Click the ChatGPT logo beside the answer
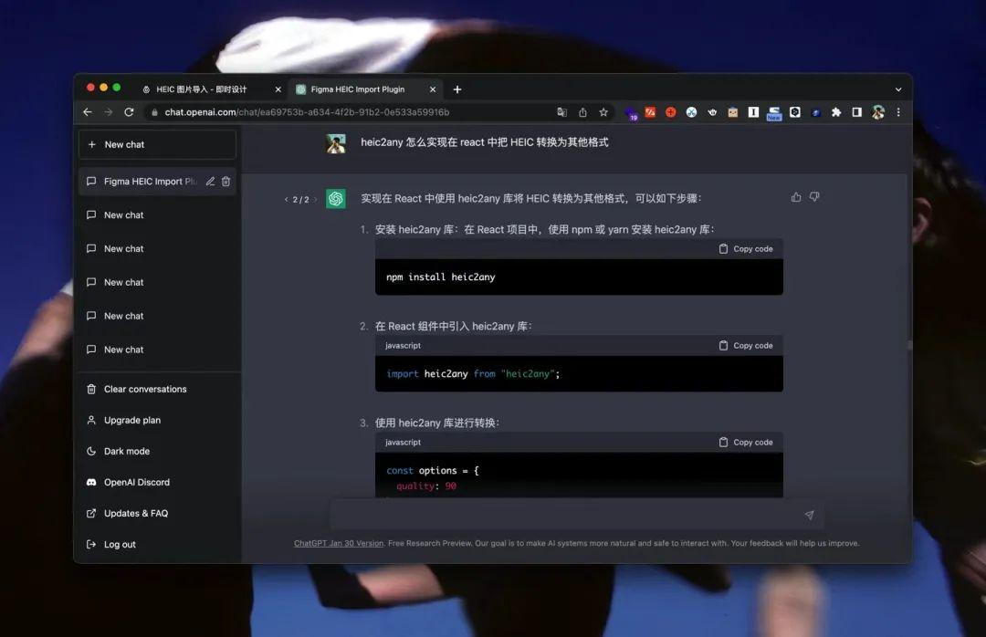The height and width of the screenshot is (637, 986). (336, 199)
